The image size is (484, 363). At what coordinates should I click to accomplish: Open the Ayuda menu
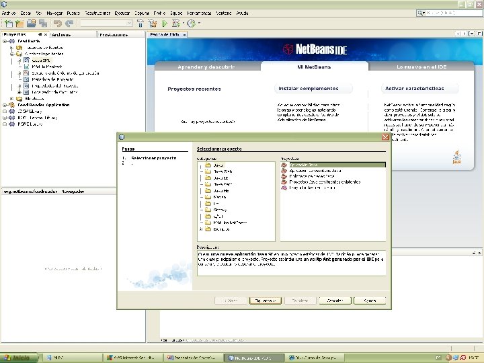pyautogui.click(x=242, y=13)
